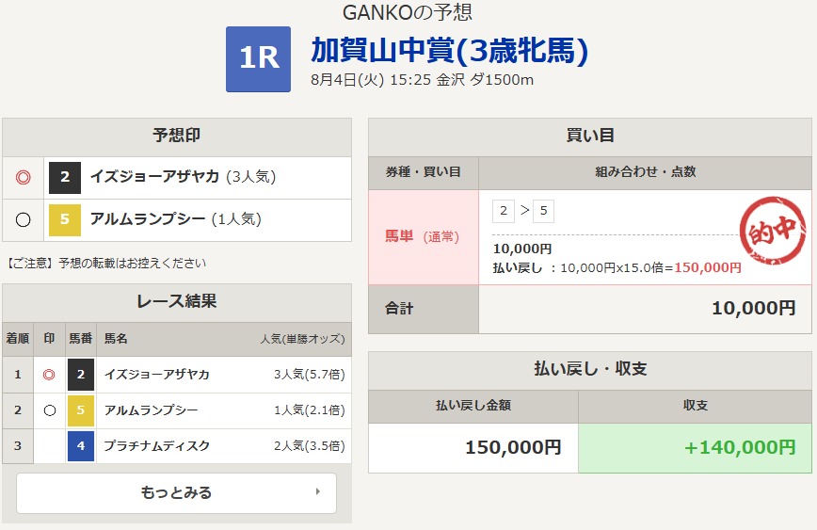Click the 券種・買い目 column header

(424, 172)
